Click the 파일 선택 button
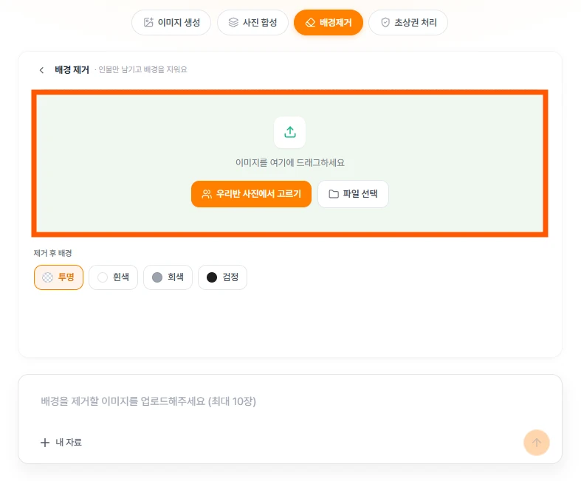The width and height of the screenshot is (581, 481). pyautogui.click(x=353, y=194)
